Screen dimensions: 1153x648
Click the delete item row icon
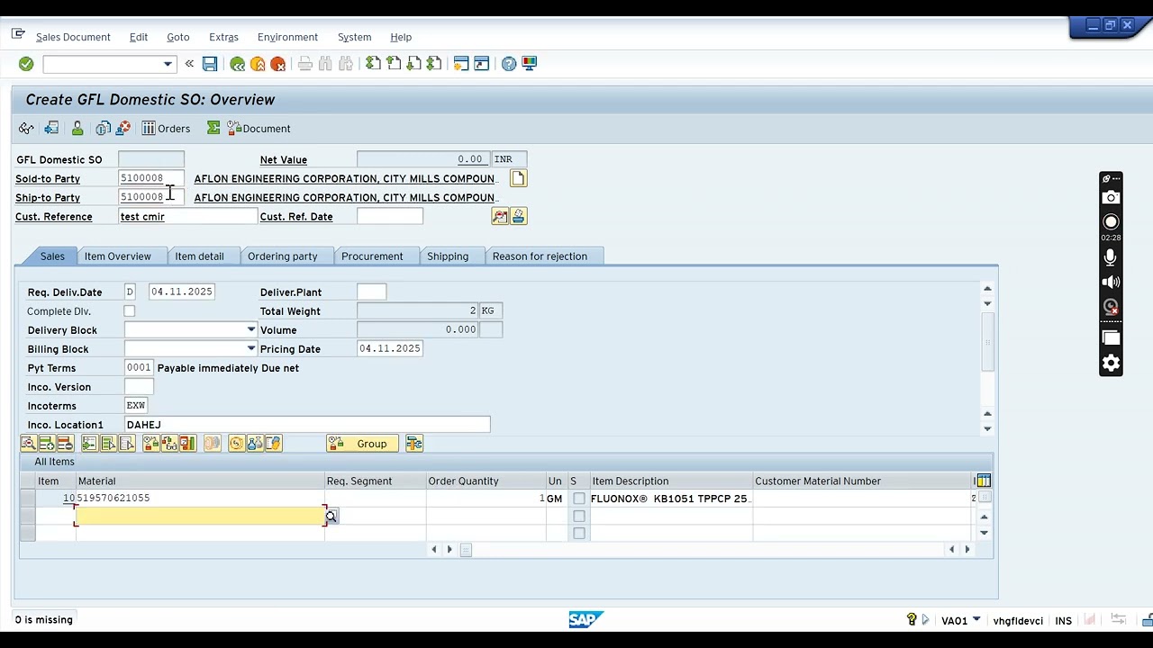pyautogui.click(x=64, y=444)
